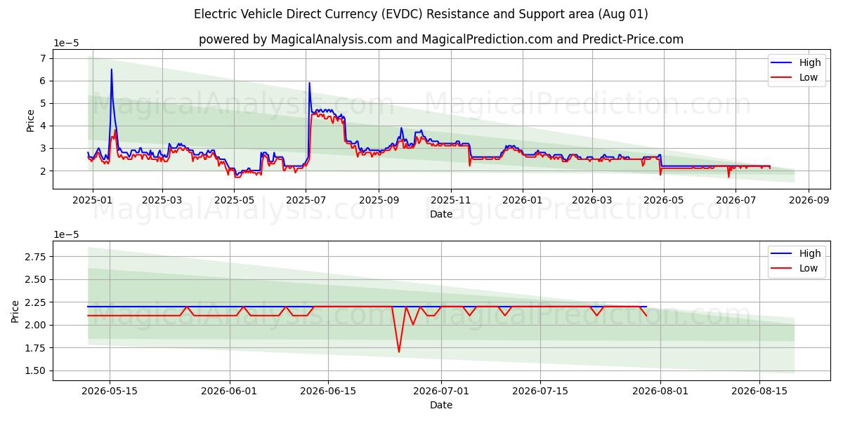
Task: Click the '2026-05' x-axis label
Action: pyautogui.click(x=664, y=201)
